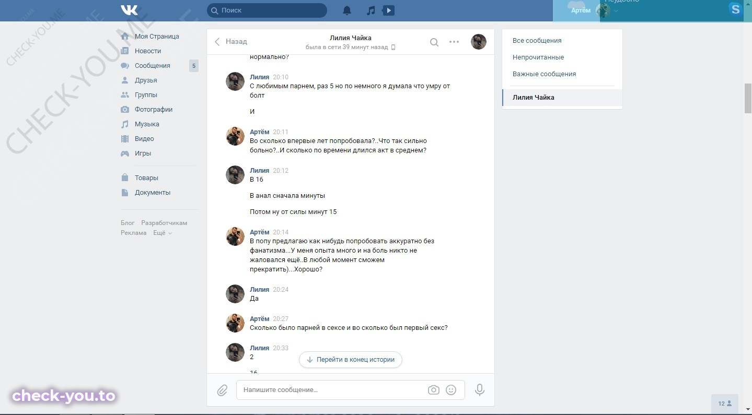Click Артём's avatar at the 20:27 message

point(235,323)
